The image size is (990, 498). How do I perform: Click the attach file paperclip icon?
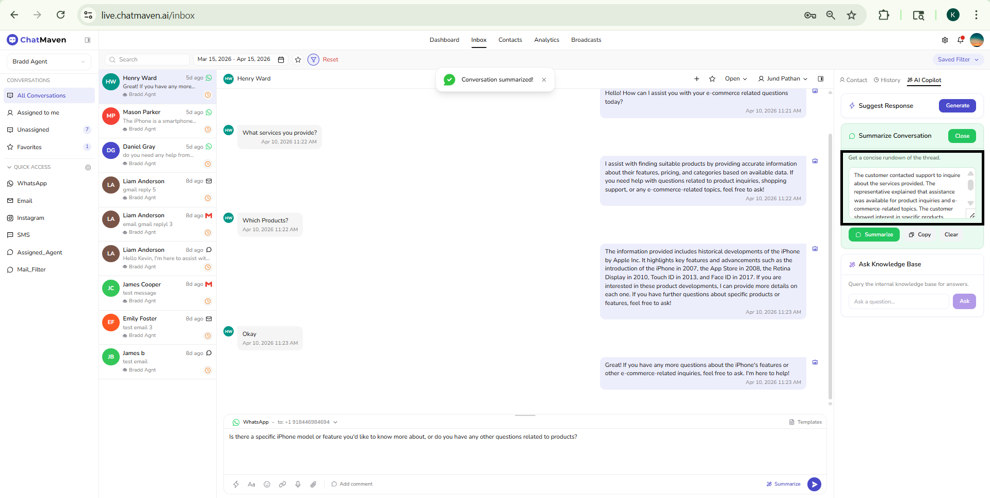pos(313,484)
